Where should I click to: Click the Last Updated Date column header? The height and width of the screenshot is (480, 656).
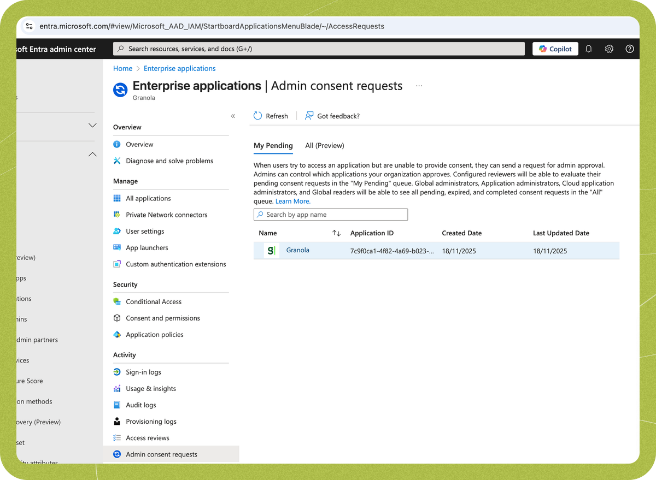pyautogui.click(x=561, y=233)
